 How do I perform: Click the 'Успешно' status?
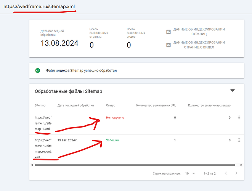click(112, 140)
